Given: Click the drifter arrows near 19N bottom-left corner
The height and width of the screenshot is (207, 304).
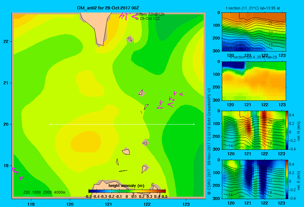Looking at the screenshot, I should click(x=17, y=174).
